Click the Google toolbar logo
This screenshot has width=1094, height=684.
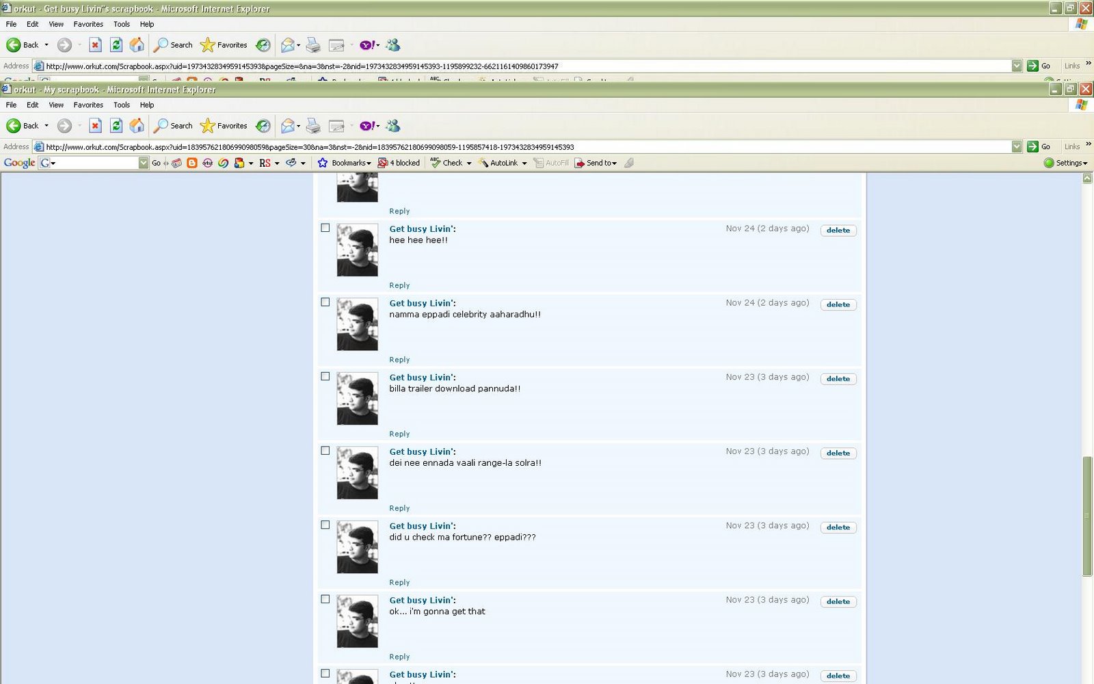[19, 163]
